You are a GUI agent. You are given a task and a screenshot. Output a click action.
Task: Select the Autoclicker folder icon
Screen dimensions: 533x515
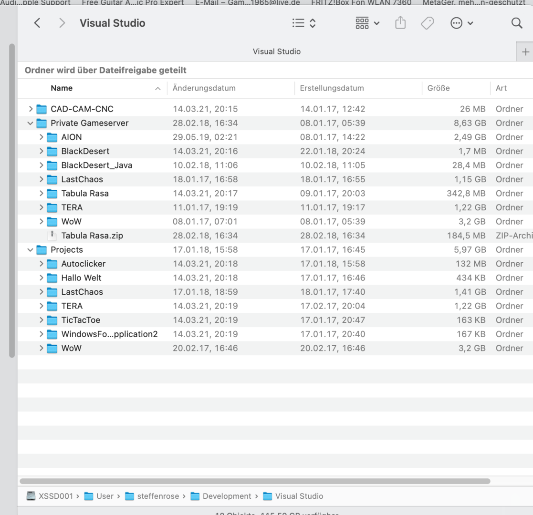click(x=52, y=264)
